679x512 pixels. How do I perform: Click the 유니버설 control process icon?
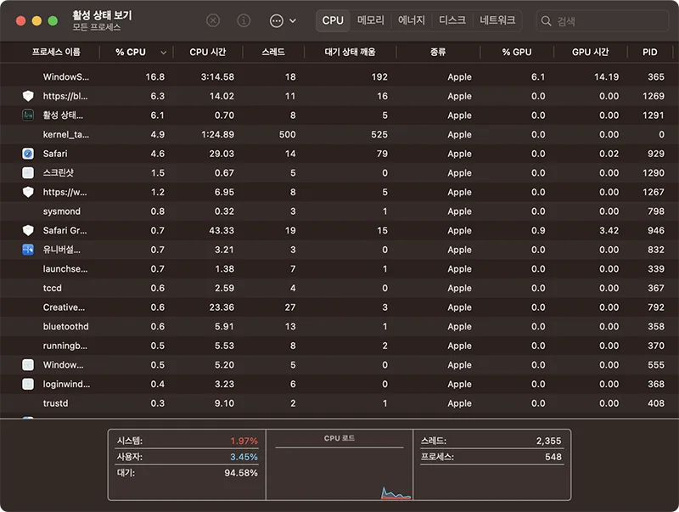click(x=28, y=250)
